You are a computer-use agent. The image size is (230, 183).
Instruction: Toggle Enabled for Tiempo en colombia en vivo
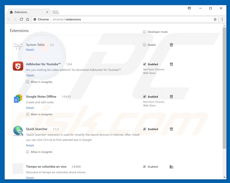click(144, 167)
